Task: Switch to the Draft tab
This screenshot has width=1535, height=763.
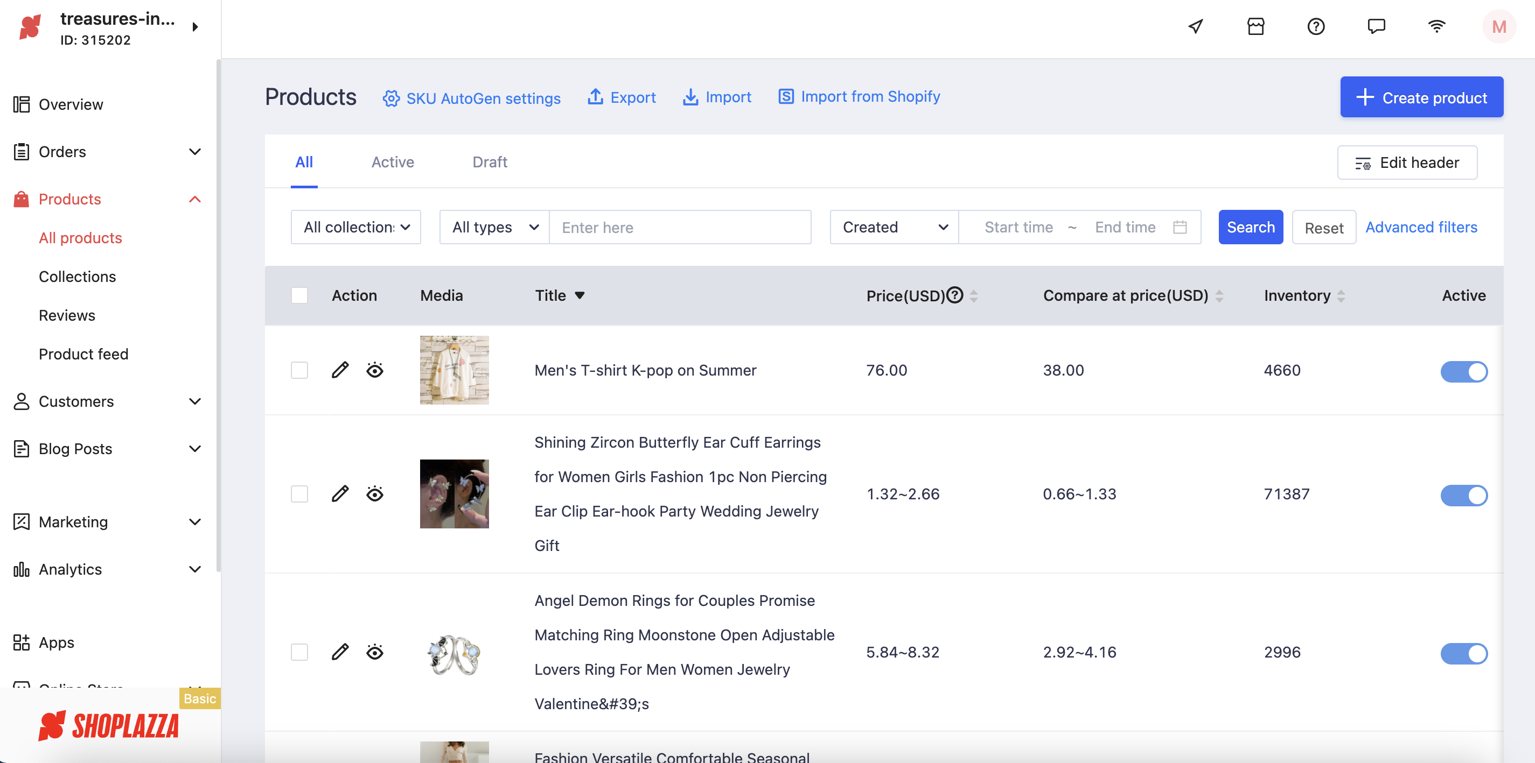Action: [489, 162]
